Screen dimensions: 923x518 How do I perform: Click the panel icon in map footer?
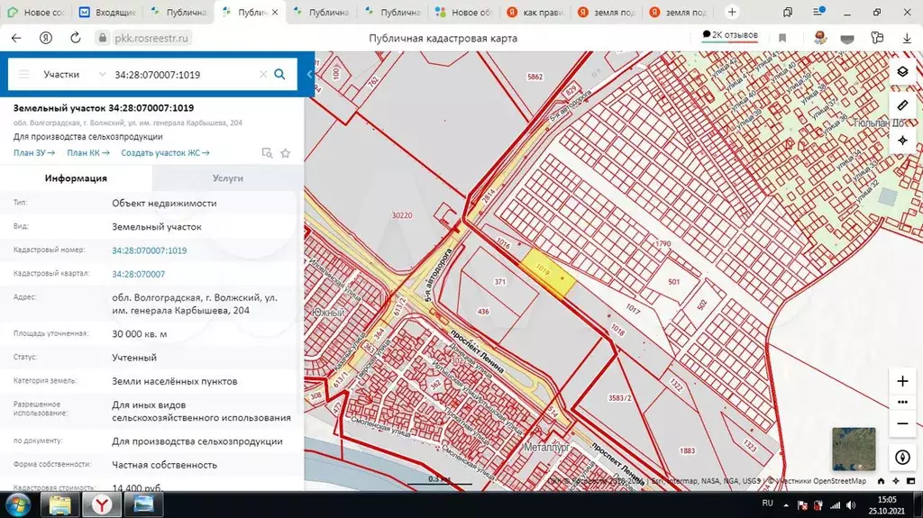(911, 481)
